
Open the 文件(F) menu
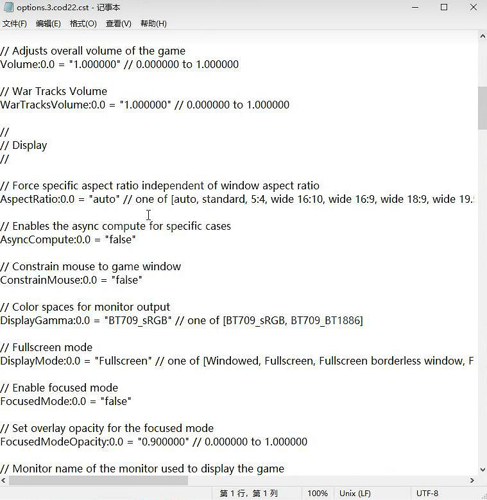click(x=14, y=24)
